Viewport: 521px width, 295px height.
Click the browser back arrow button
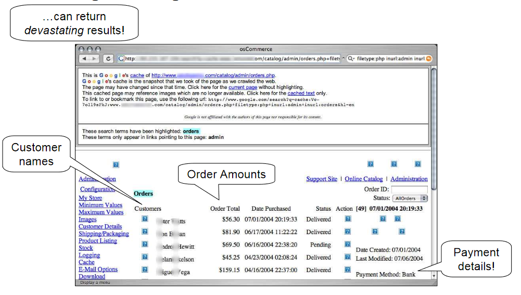tap(84, 59)
